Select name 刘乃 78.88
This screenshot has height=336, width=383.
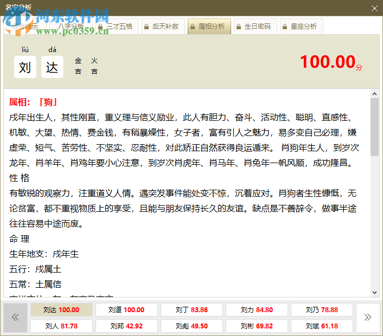[322, 309]
